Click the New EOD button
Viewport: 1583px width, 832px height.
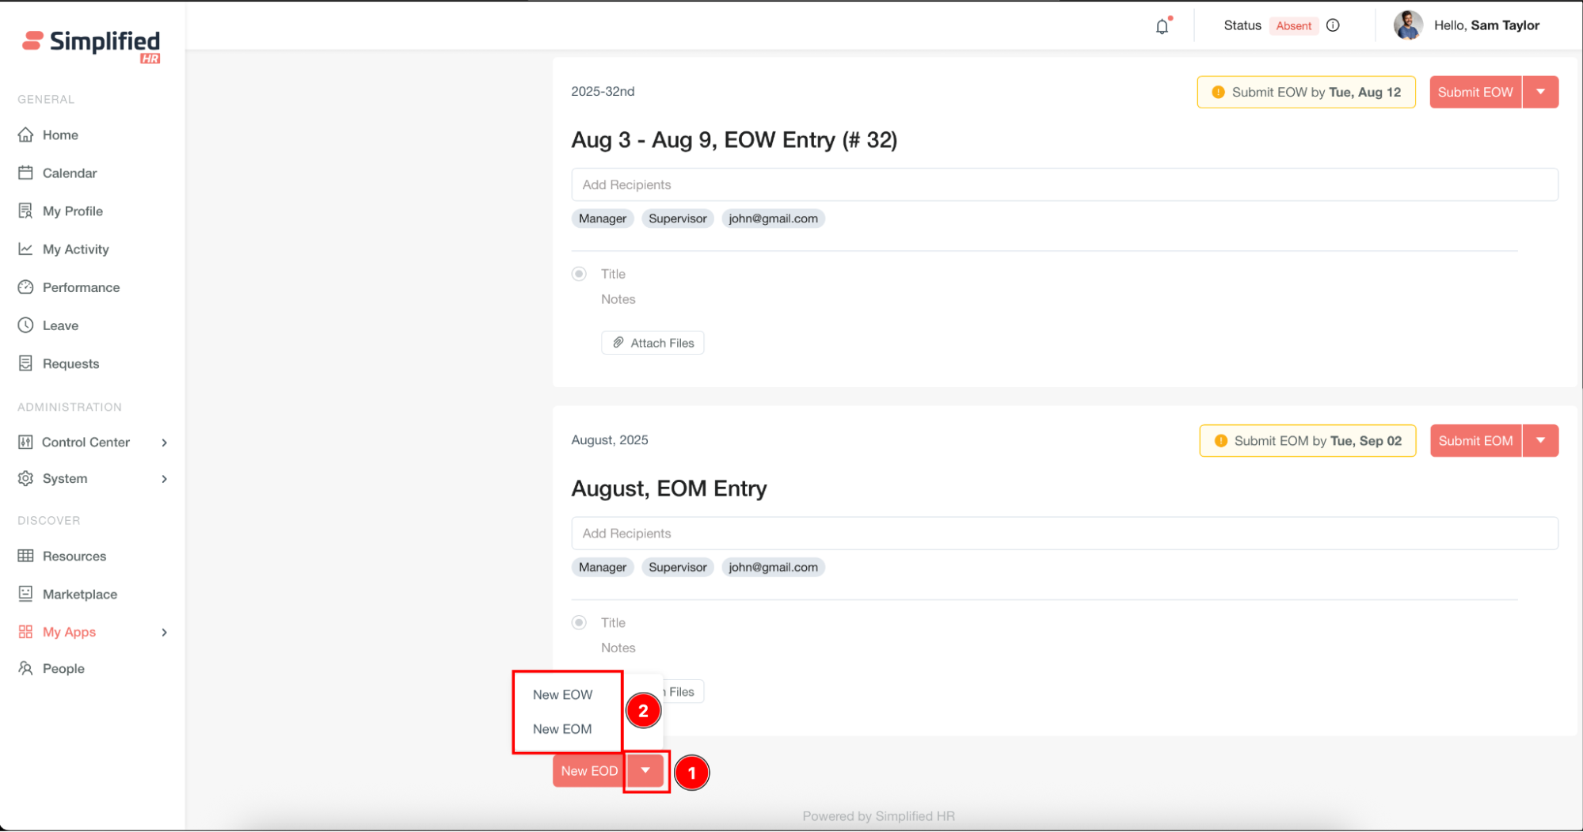[x=589, y=771]
